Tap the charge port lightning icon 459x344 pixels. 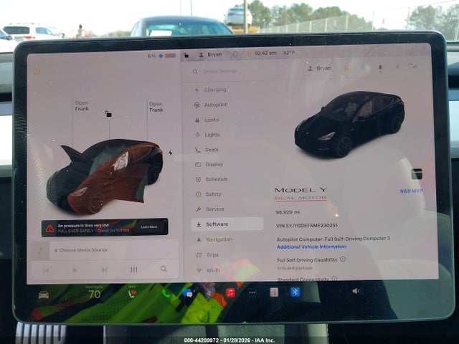(x=171, y=153)
